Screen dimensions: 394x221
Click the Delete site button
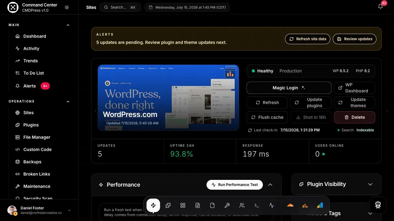point(355,117)
